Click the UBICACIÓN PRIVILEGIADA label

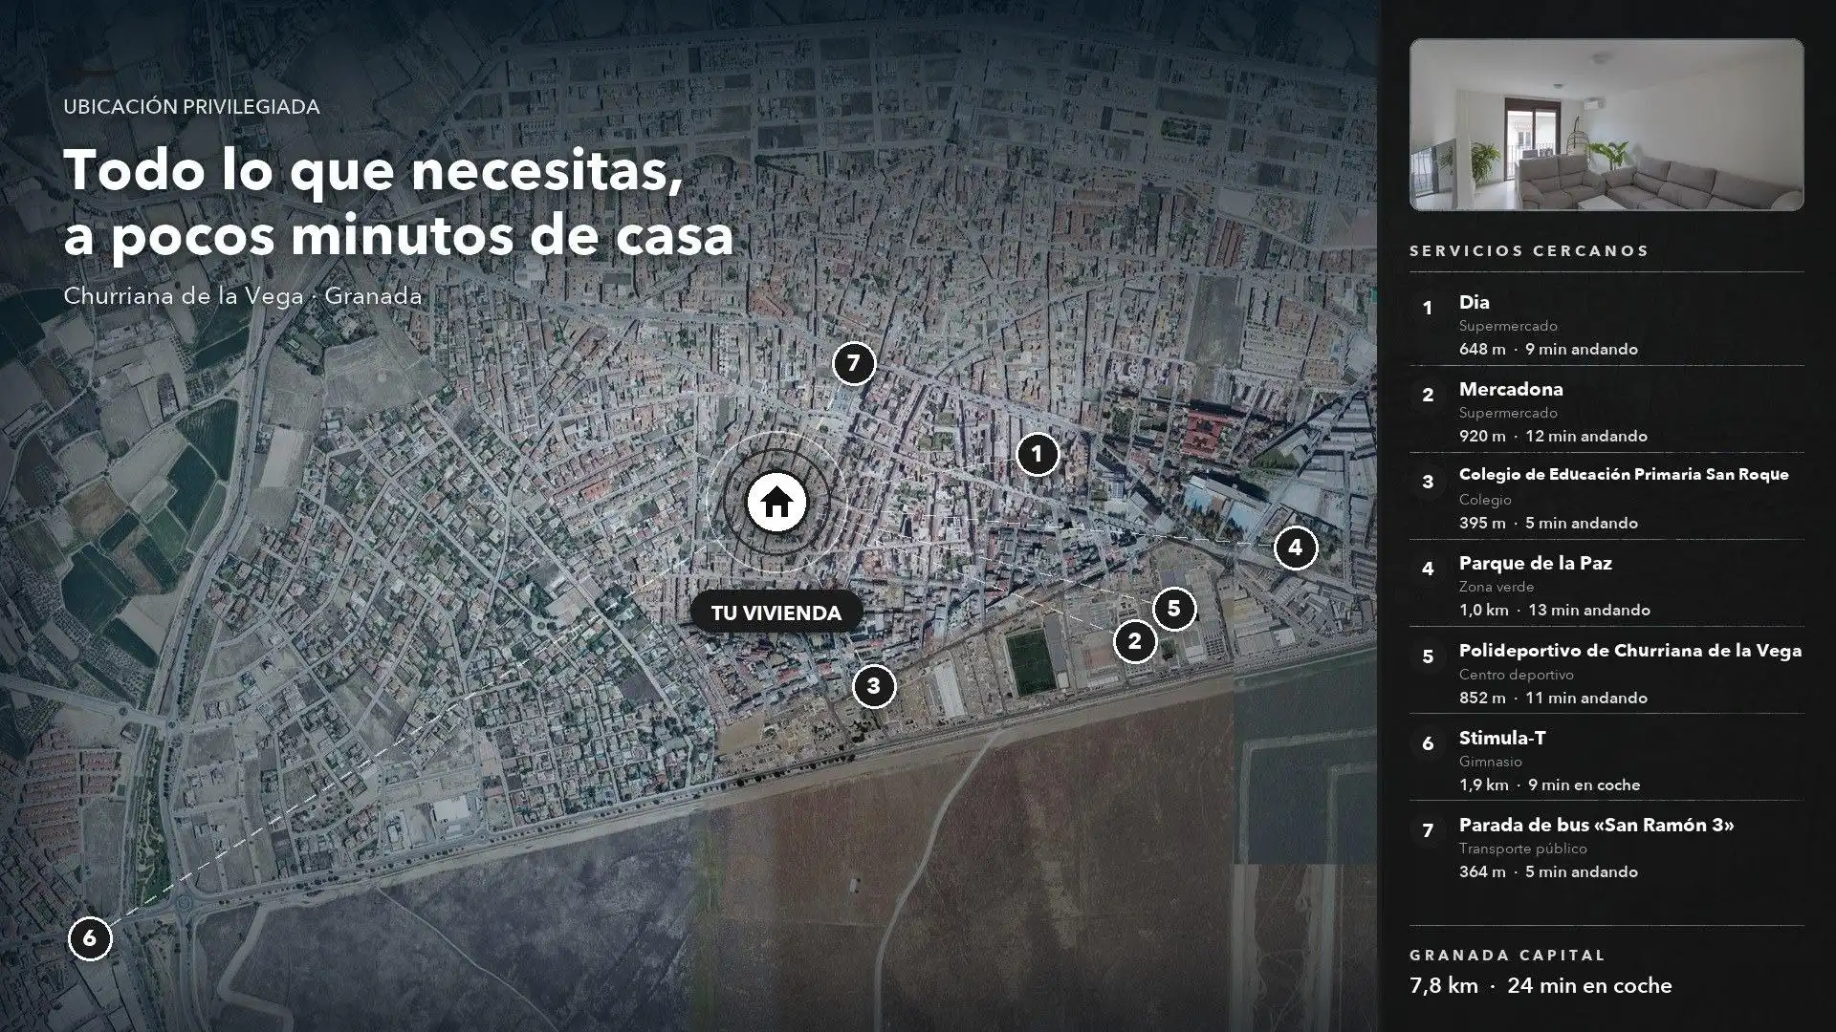191,107
